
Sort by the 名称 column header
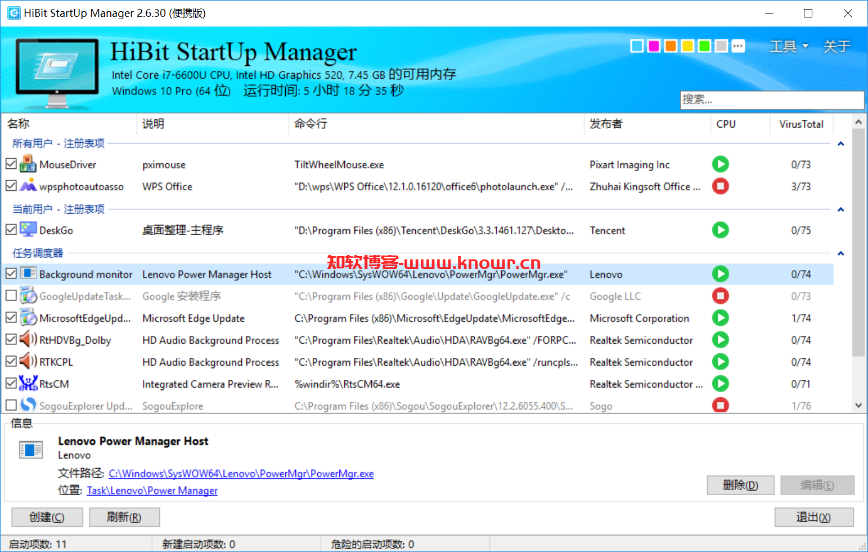pyautogui.click(x=70, y=124)
